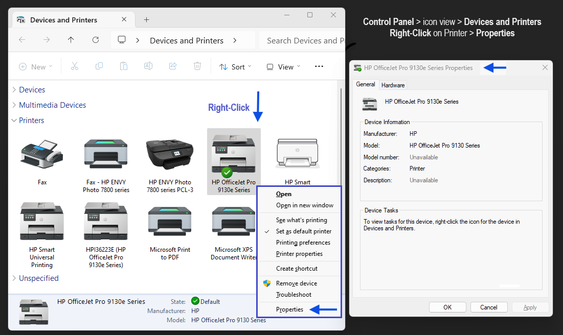
Task: Click the Paste icon in the toolbar
Action: [x=124, y=66]
